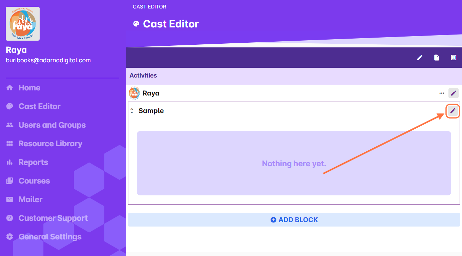Open the three-dots menu on the Raya row
462x256 pixels.
click(441, 93)
